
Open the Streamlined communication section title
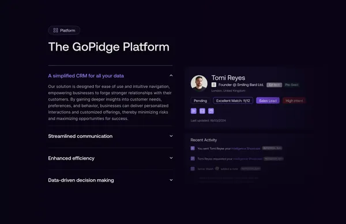click(x=80, y=136)
